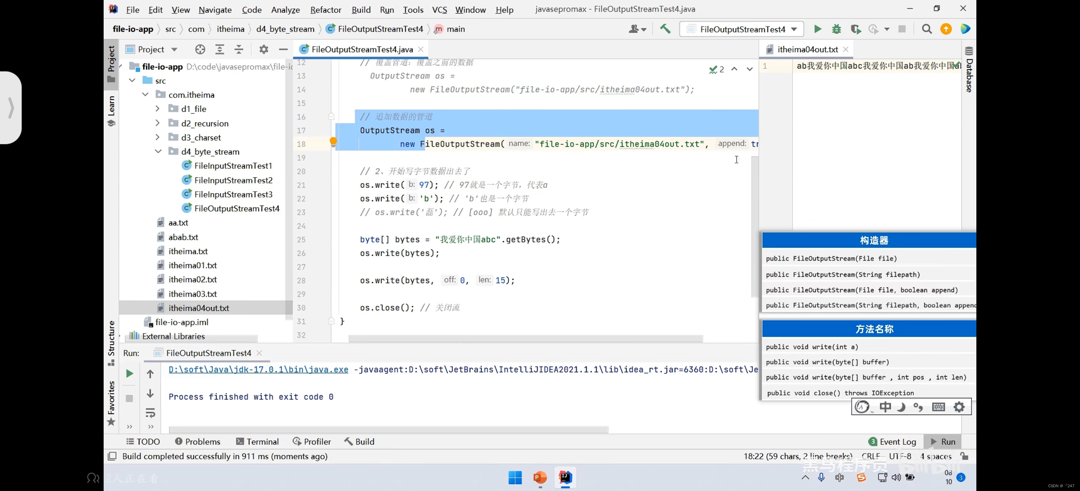Open the Navigate menu
Viewport: 1080px width, 491px height.
click(215, 9)
